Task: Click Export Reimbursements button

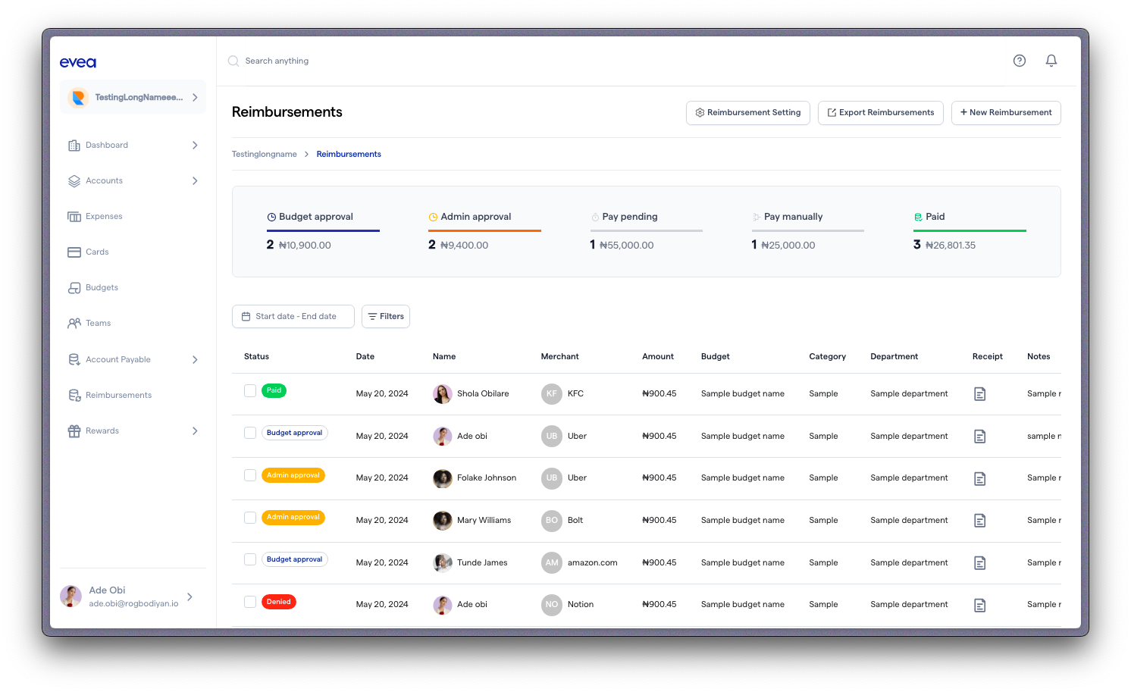Action: pyautogui.click(x=880, y=113)
